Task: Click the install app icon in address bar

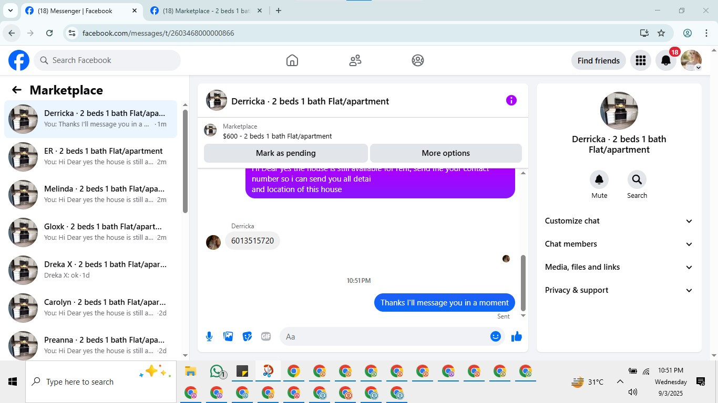Action: point(644,33)
